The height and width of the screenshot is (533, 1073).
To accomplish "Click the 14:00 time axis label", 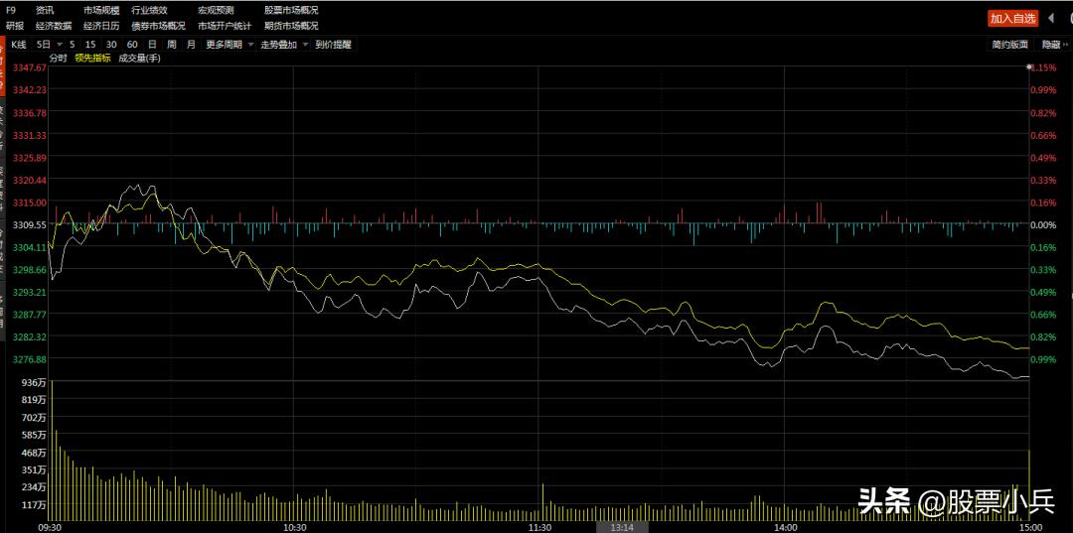I will click(785, 527).
